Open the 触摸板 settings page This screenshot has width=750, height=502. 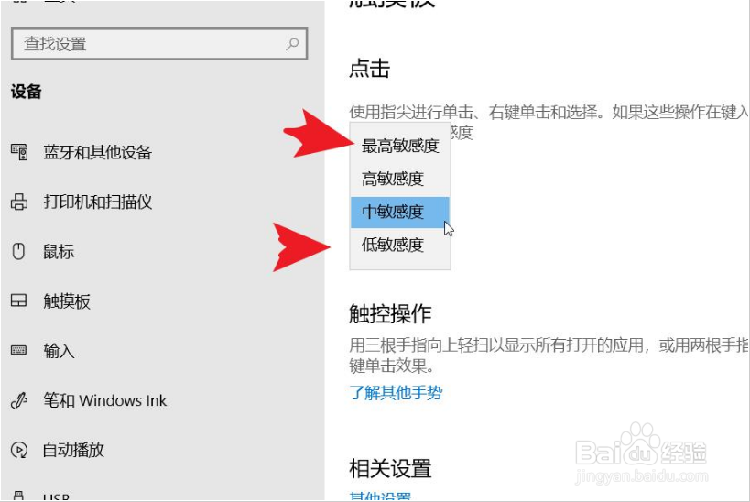point(67,301)
